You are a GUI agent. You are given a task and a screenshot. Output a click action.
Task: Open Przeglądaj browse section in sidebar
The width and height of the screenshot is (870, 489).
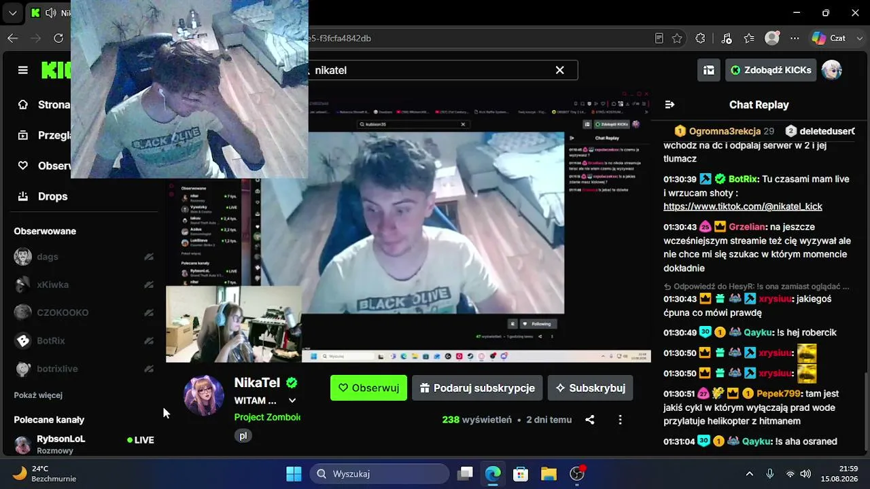click(x=44, y=135)
